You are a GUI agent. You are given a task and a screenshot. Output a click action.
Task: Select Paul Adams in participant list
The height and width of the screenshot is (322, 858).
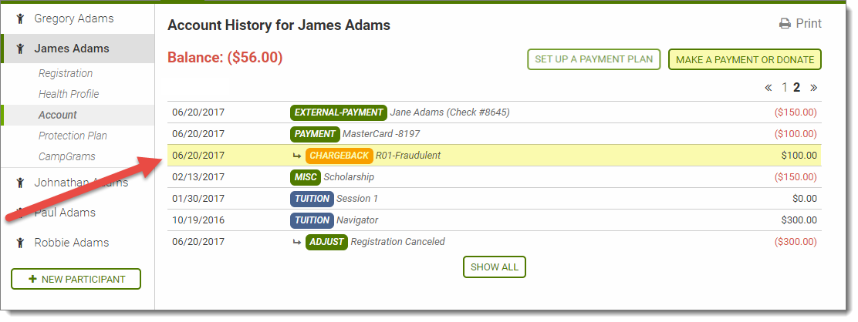coord(65,213)
